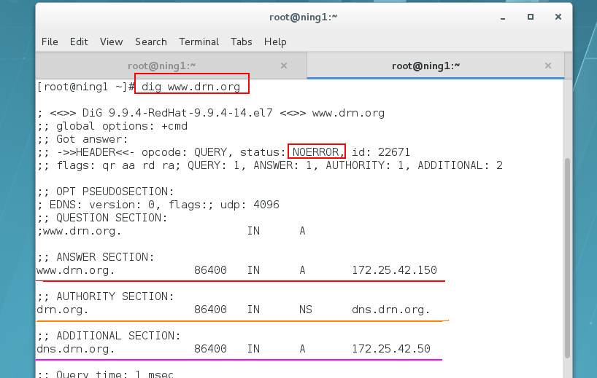The height and width of the screenshot is (378, 597).
Task: Close the active second terminal tab
Action: (x=548, y=66)
